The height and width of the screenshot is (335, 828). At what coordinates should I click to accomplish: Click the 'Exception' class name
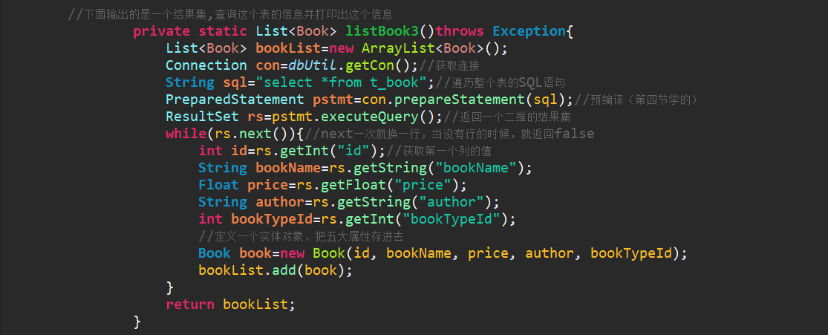click(x=529, y=31)
